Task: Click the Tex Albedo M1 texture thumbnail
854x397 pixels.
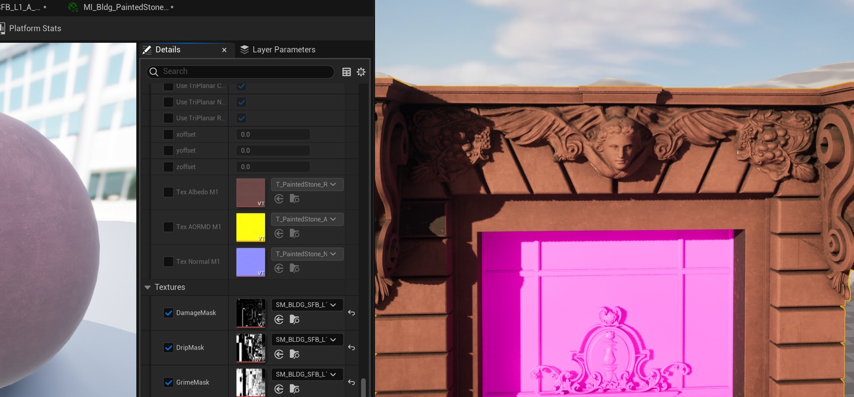Action: 251,193
